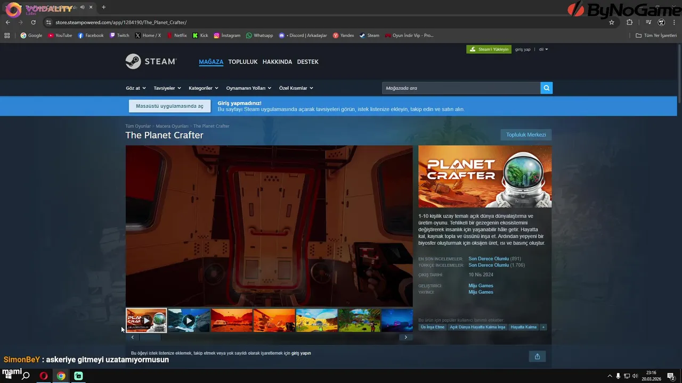
Task: Open the notification center icon
Action: click(x=671, y=376)
